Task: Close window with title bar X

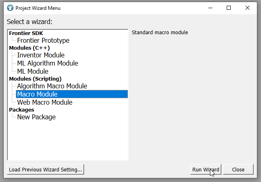Action: [x=248, y=8]
